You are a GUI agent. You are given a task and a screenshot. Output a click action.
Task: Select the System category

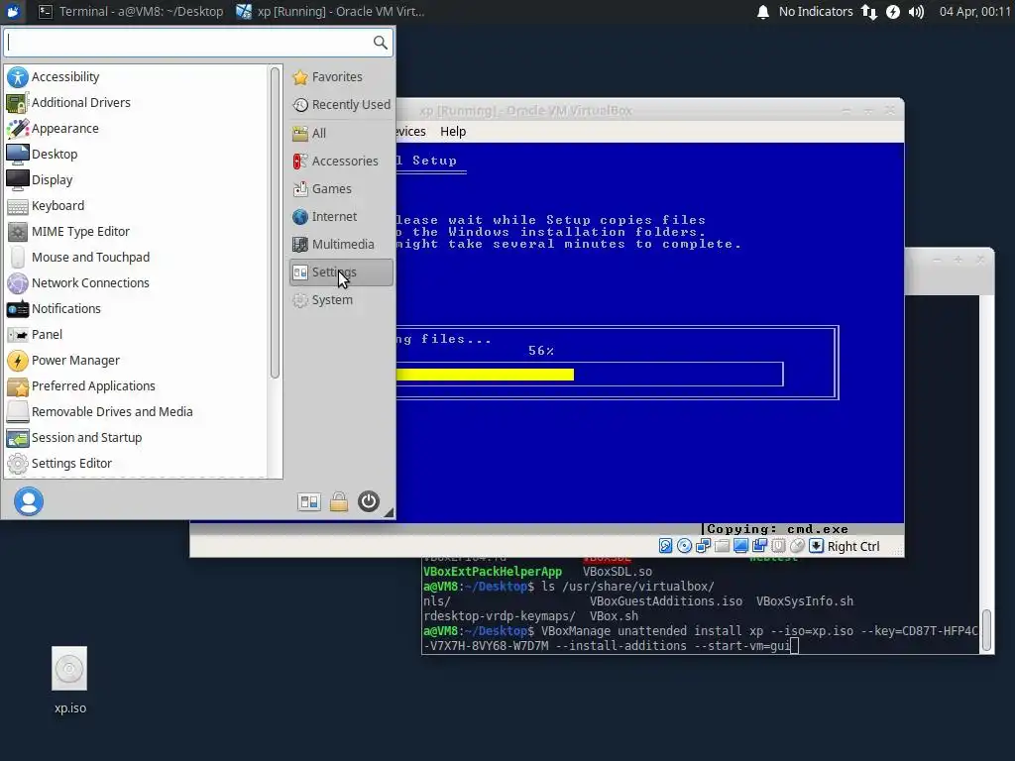tap(341, 300)
